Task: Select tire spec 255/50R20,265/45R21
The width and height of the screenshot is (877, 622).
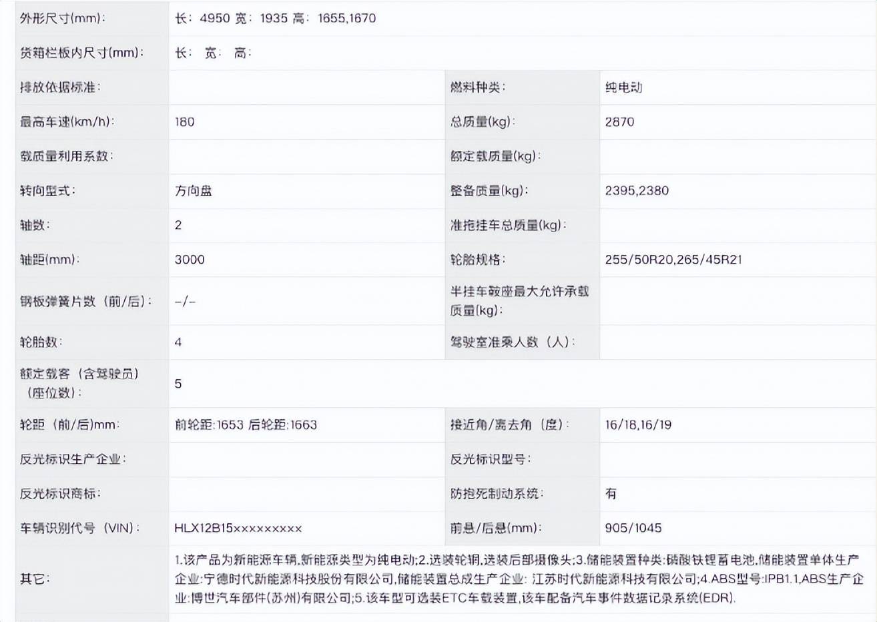Action: [673, 260]
